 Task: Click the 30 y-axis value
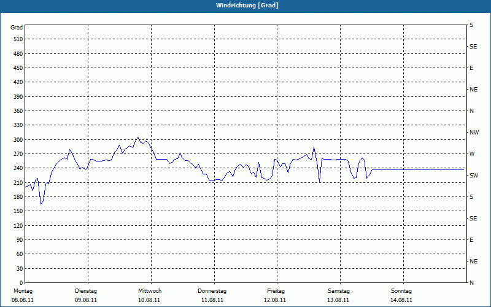pos(20,269)
